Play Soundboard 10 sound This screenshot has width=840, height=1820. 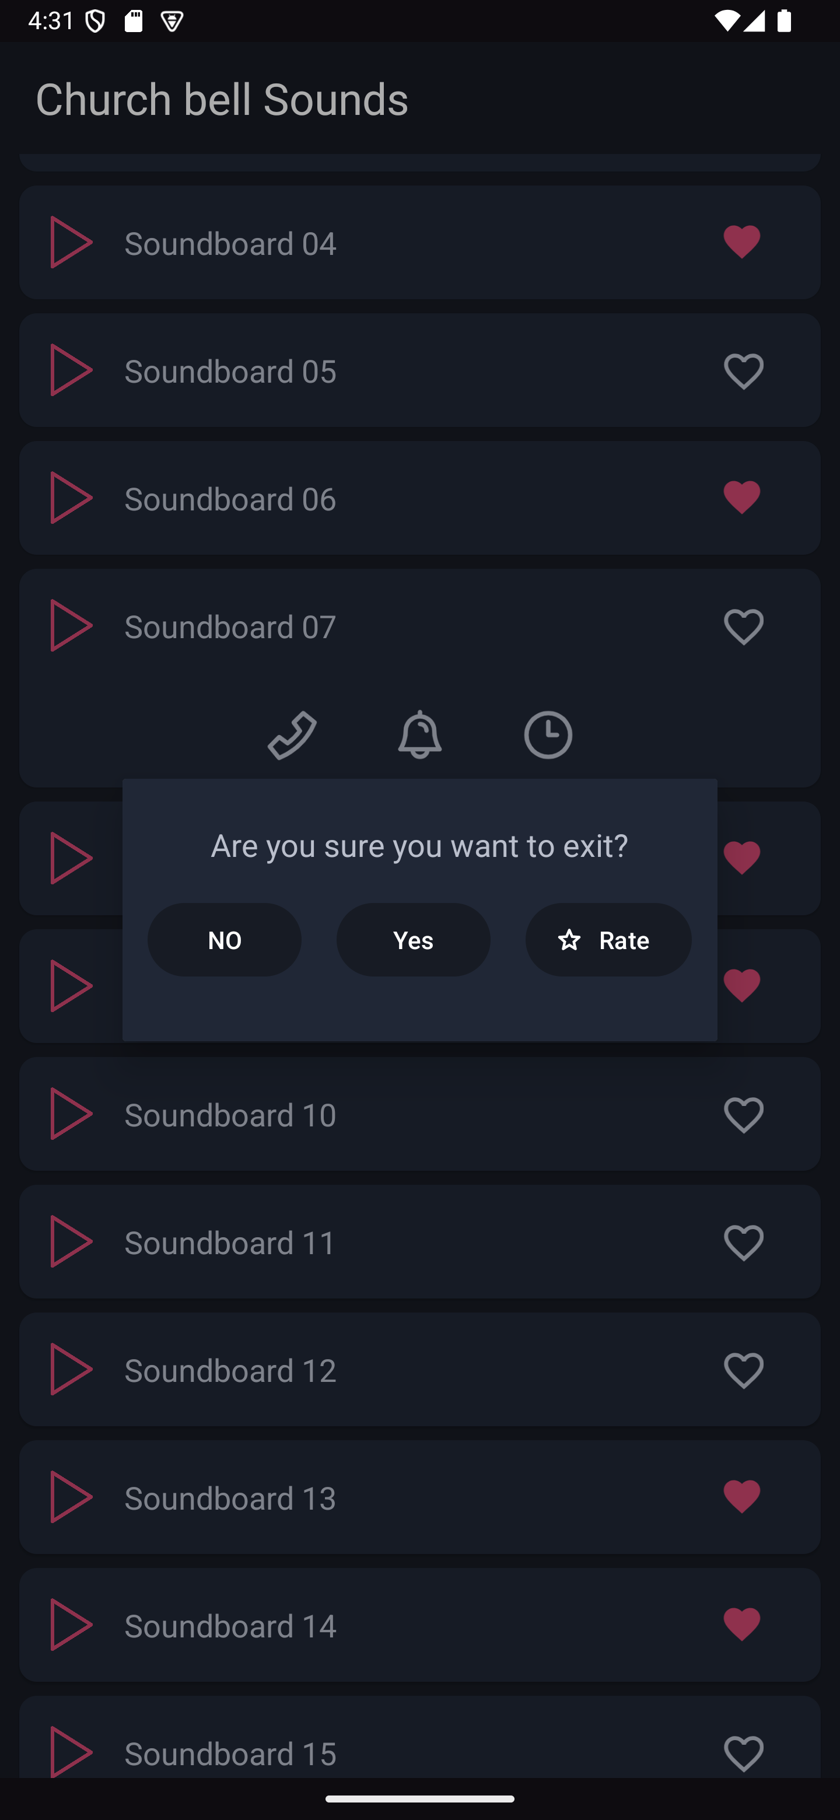[71, 1114]
